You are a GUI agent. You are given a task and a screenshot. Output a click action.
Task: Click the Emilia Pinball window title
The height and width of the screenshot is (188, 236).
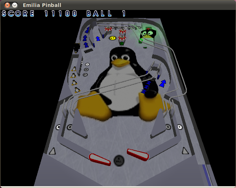tap(42, 5)
